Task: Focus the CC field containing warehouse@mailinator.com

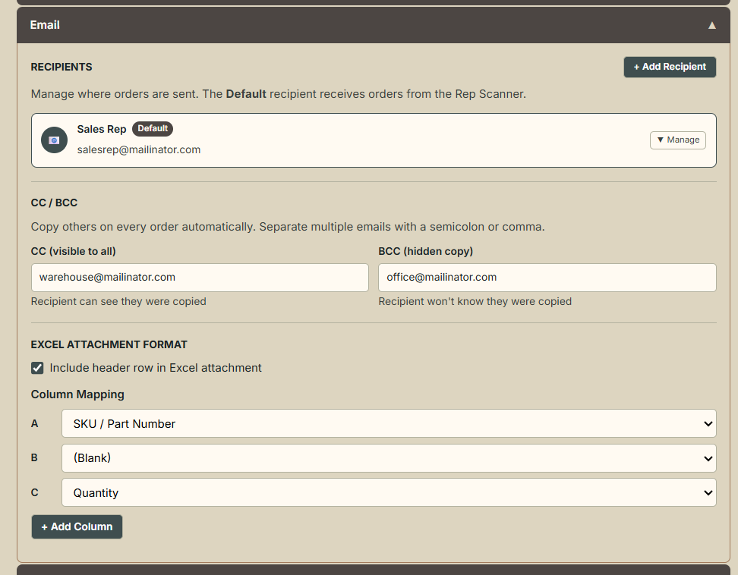Action: [200, 278]
